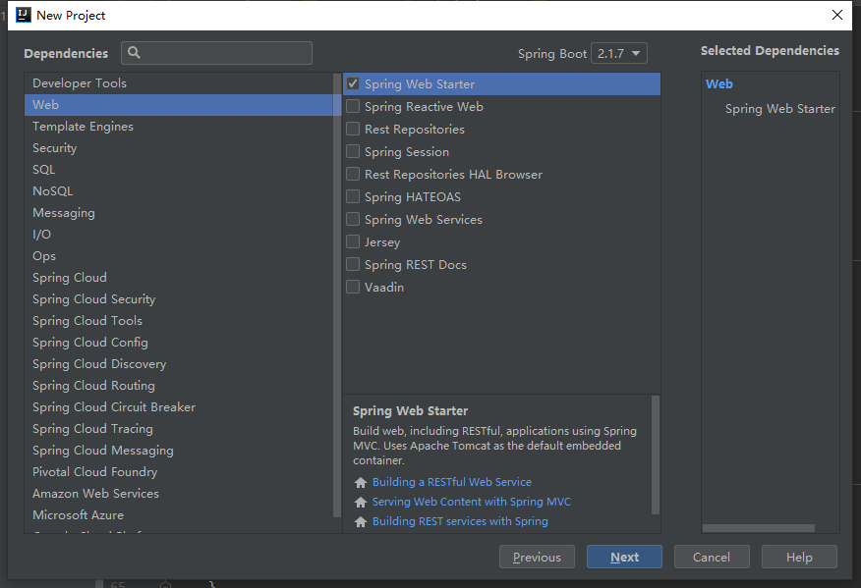
Task: Click home icon beside Building a RESTful Web Service
Action: 360,482
